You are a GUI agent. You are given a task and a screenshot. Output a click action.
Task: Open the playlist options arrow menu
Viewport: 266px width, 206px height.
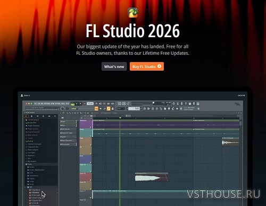(x=61, y=113)
